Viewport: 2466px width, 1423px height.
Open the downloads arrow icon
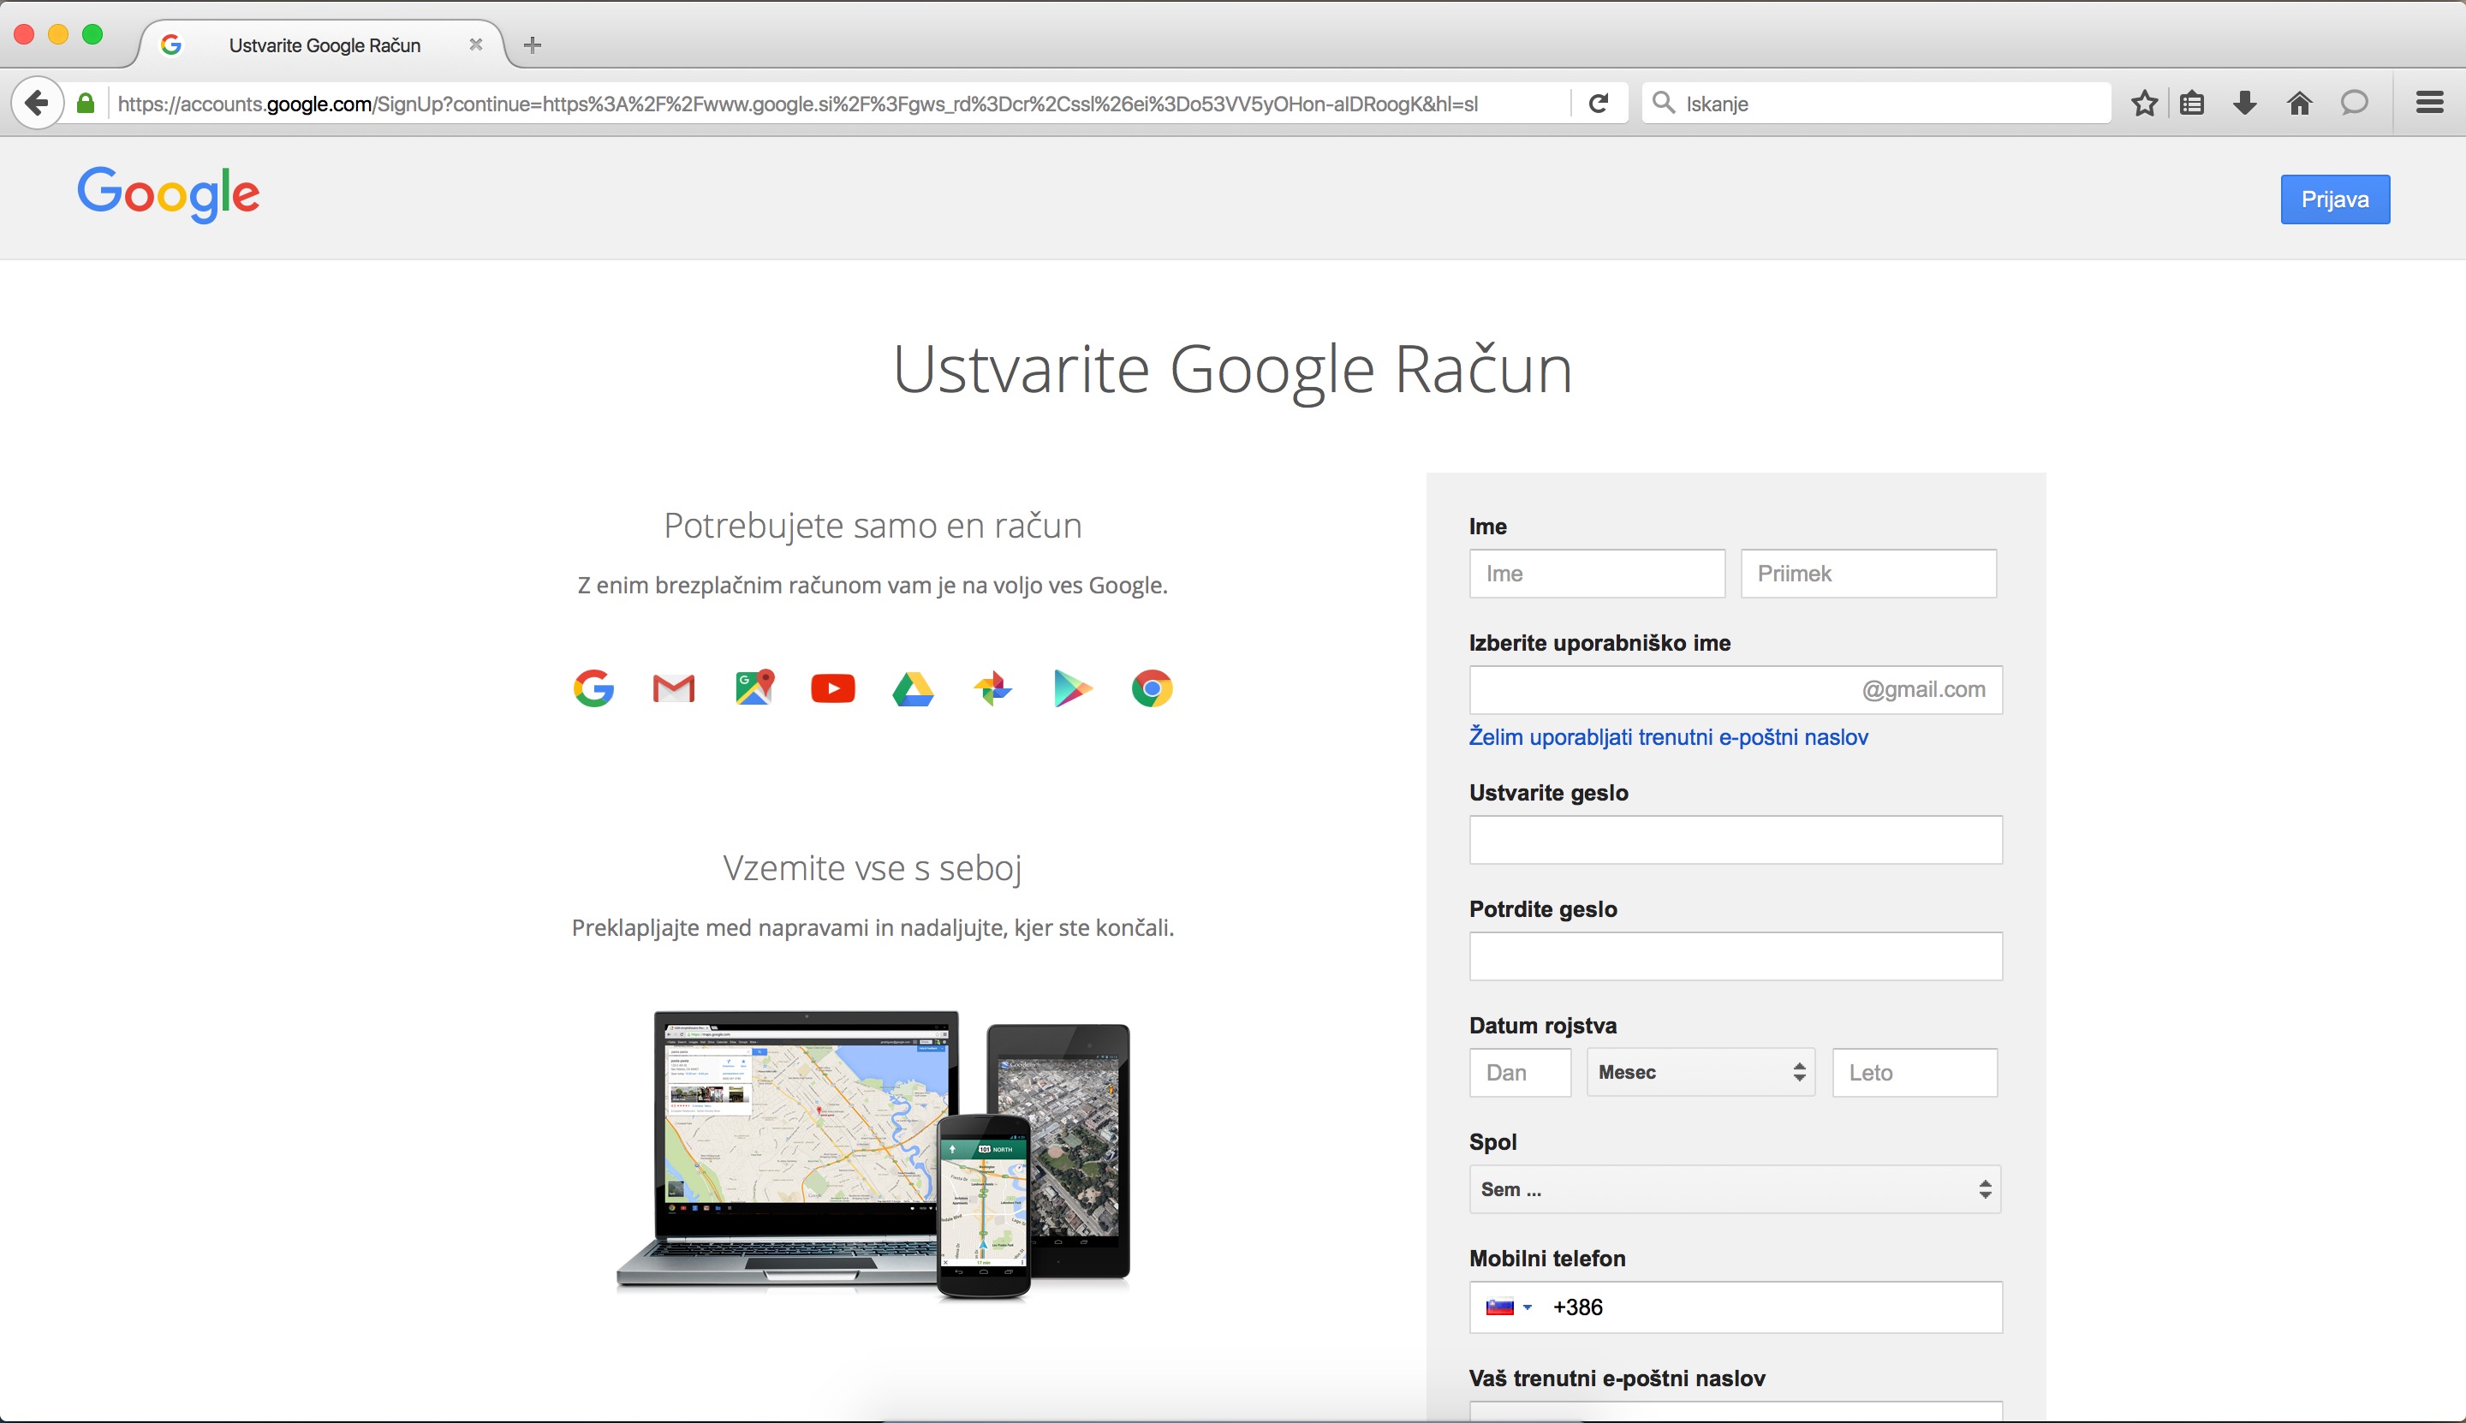coord(2245,103)
